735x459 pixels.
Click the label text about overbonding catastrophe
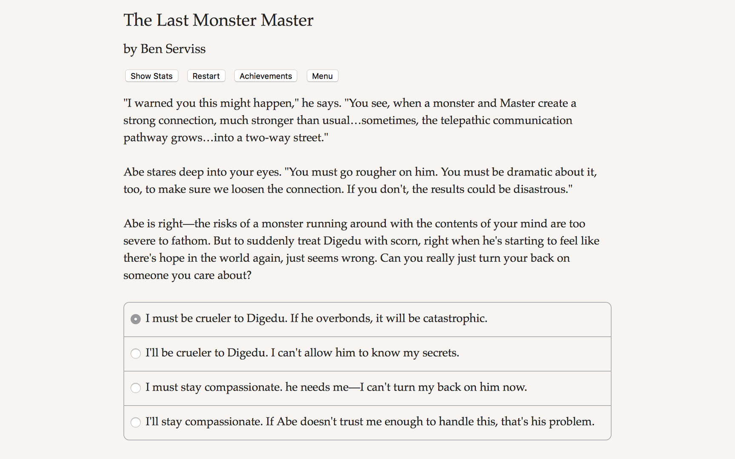[316, 318]
